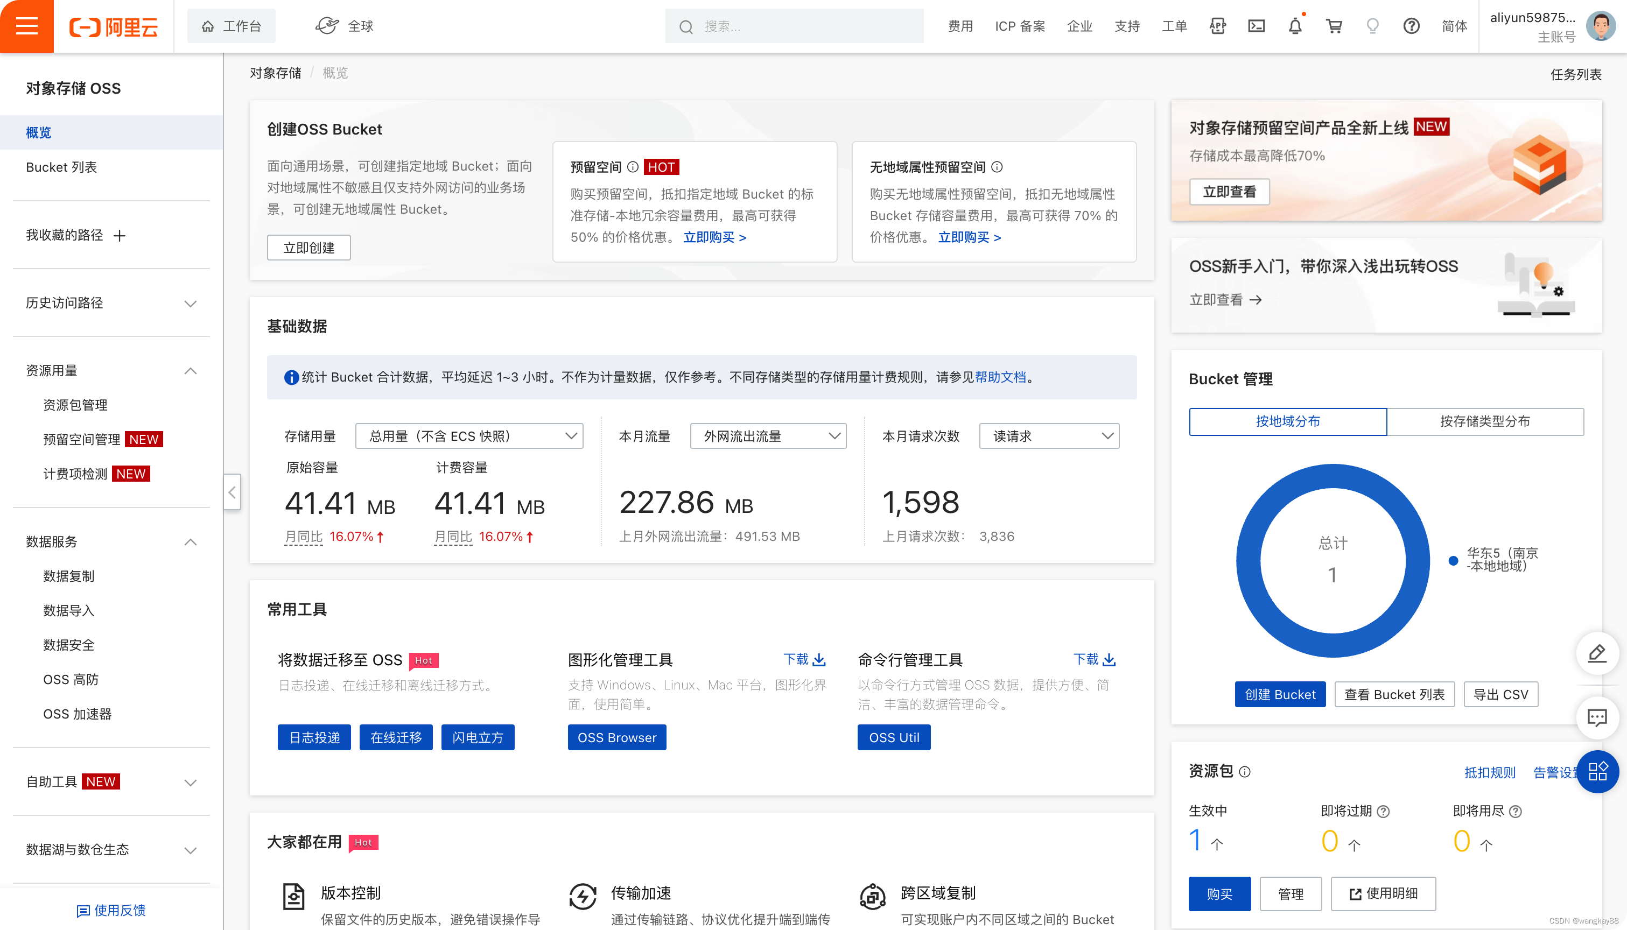Open 费用 top menu
Image resolution: width=1627 pixels, height=930 pixels.
(960, 26)
